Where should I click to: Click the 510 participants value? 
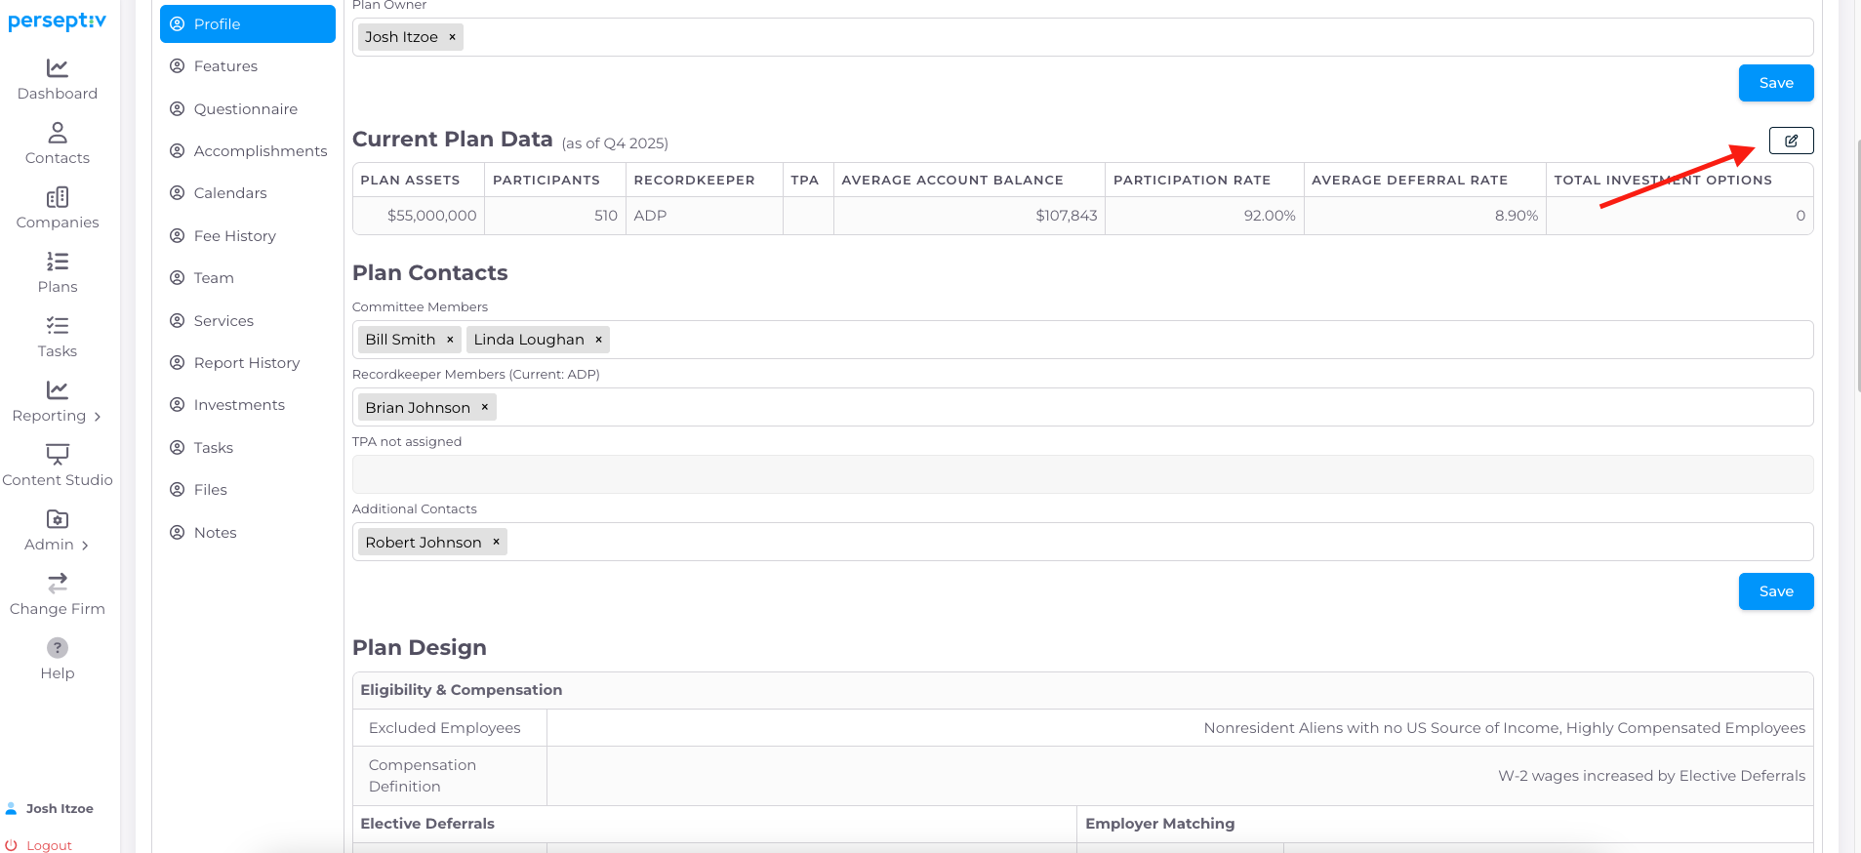pyautogui.click(x=606, y=216)
